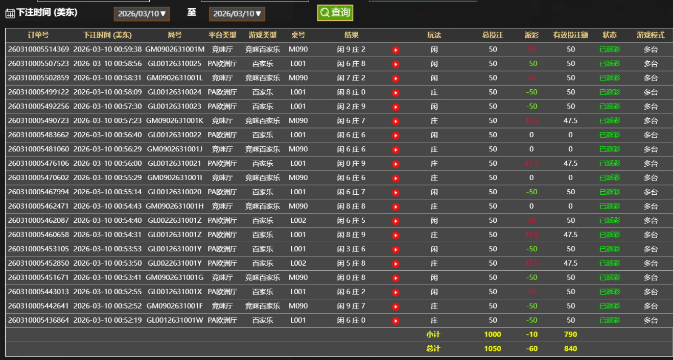Click the 派彩 column header
The height and width of the screenshot is (360, 673).
(531, 35)
